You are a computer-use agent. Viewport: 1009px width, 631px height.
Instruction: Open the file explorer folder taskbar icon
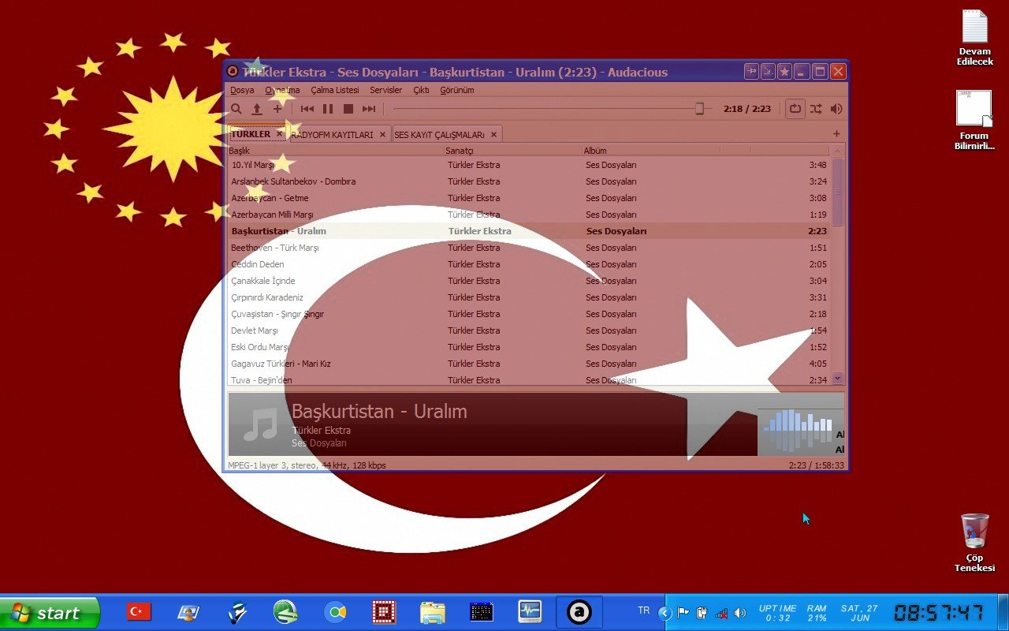coord(433,612)
